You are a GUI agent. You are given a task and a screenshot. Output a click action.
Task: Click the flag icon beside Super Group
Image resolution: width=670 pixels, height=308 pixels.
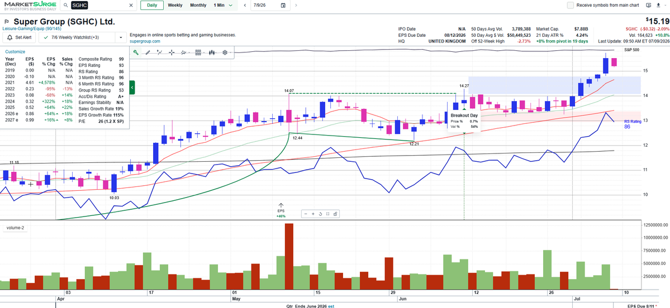[6, 22]
